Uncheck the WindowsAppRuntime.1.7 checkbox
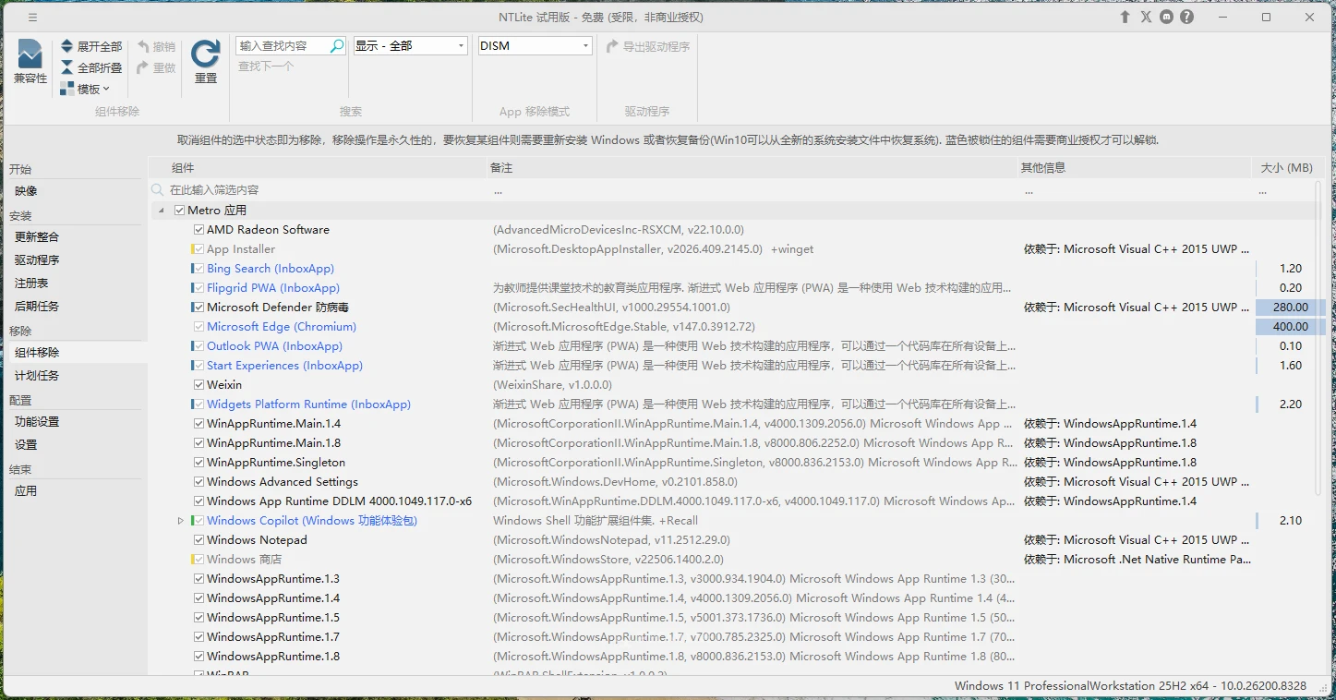This screenshot has height=700, width=1336. (x=199, y=637)
